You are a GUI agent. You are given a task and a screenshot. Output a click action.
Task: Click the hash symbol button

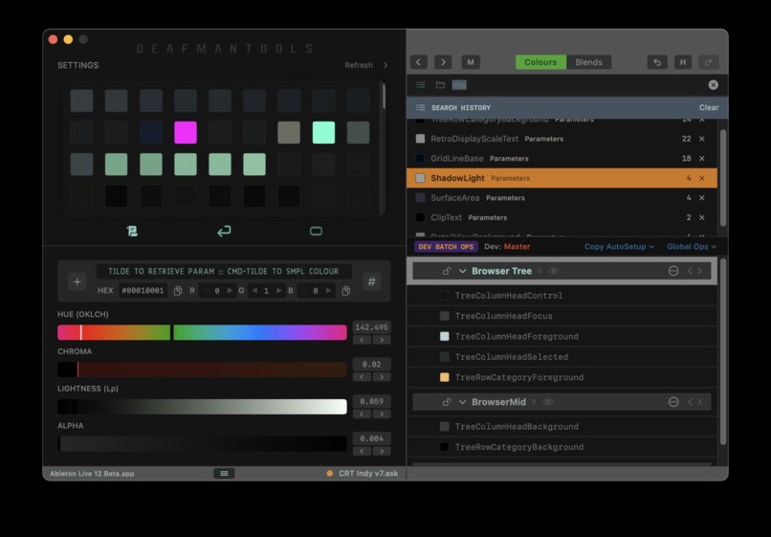(x=372, y=281)
